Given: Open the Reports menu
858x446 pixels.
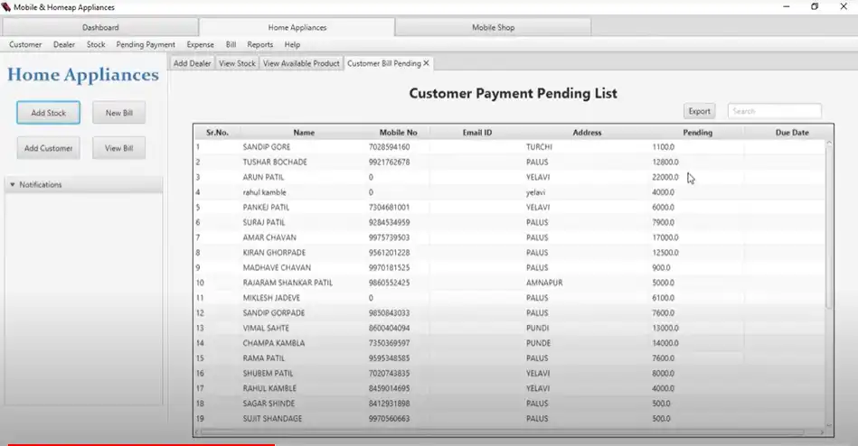Looking at the screenshot, I should point(259,44).
